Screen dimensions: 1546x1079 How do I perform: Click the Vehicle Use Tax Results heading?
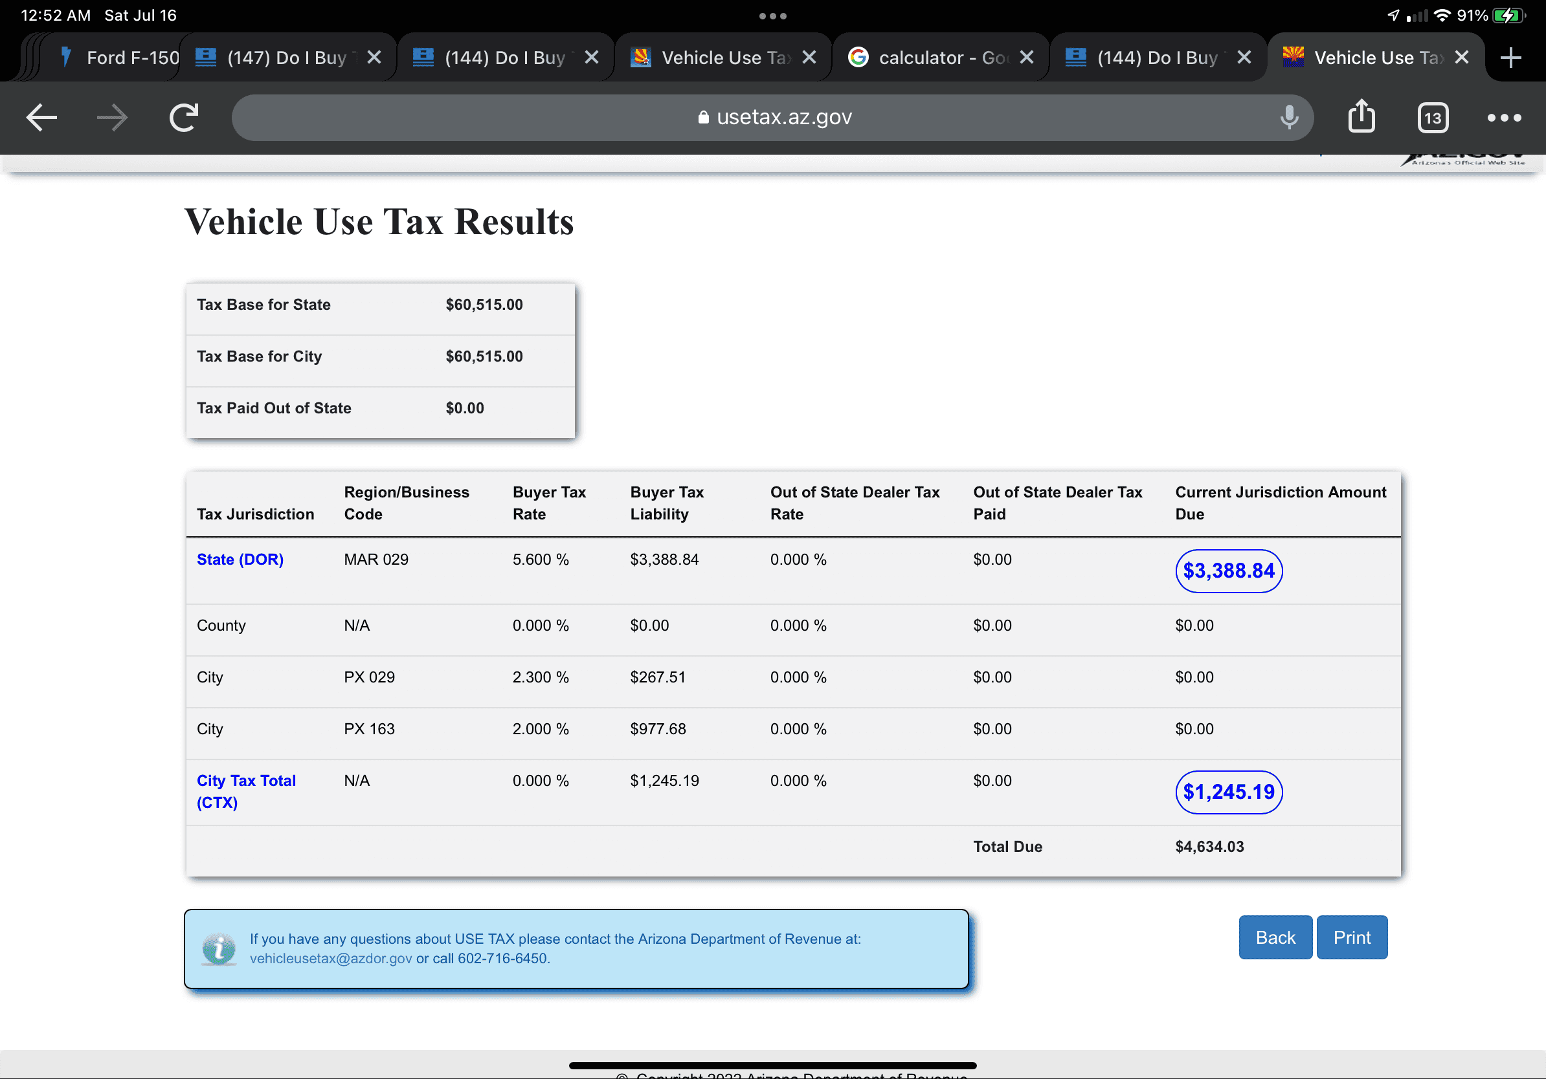[x=379, y=222]
